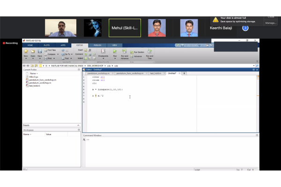
Task: Click the ODE_WORKSHOP folder in address path
Action: 95,66
